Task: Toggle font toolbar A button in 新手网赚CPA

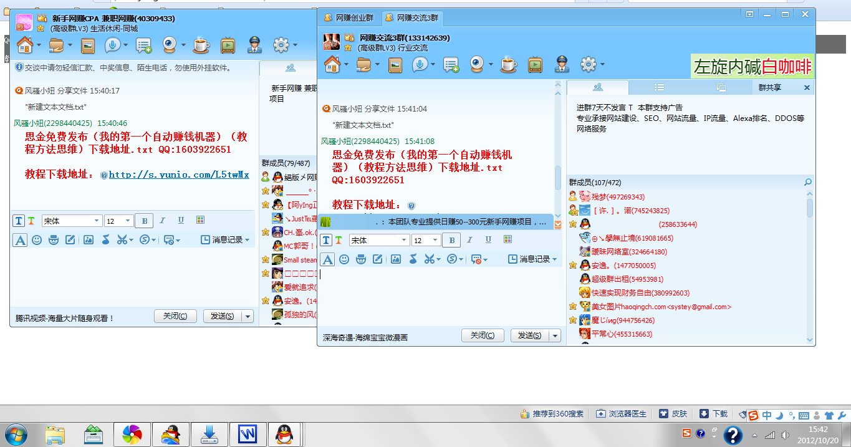Action: coord(20,240)
